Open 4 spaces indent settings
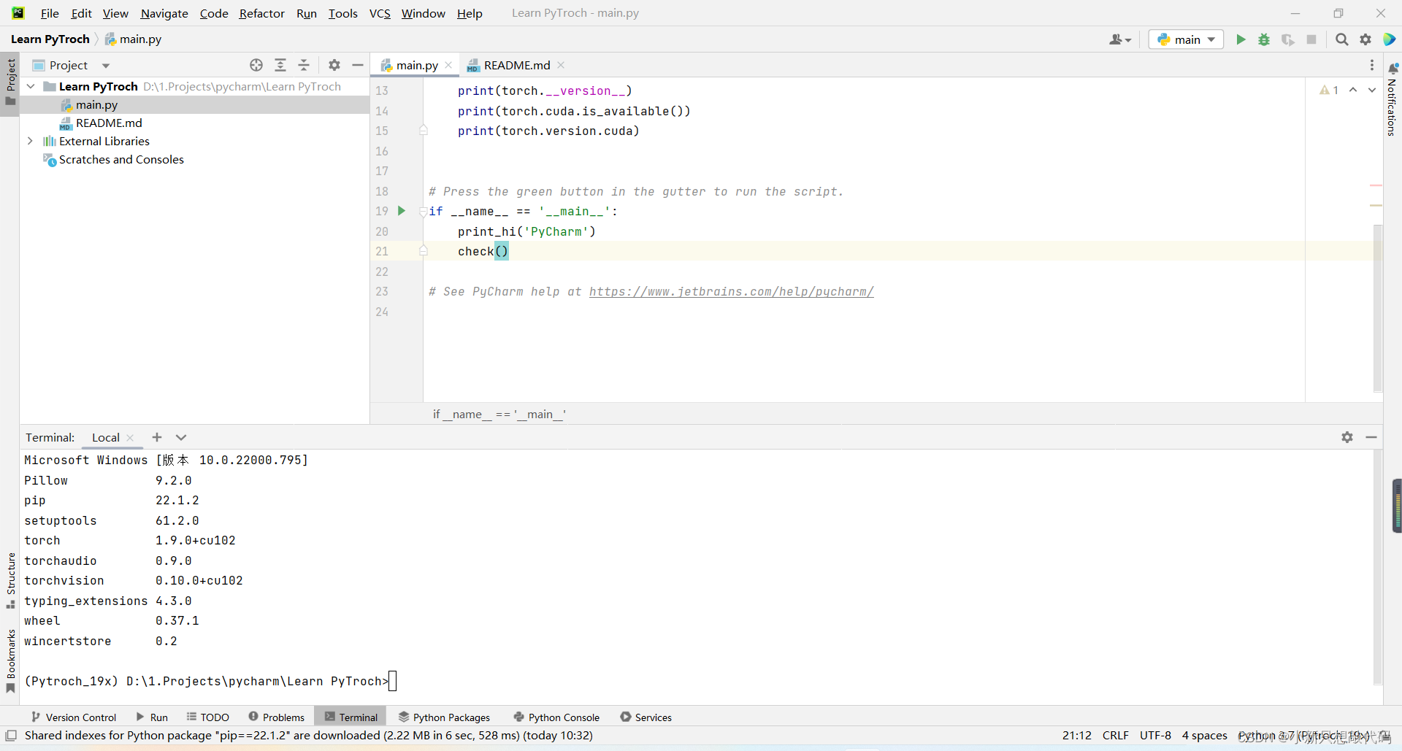This screenshot has width=1402, height=751. [x=1204, y=736]
